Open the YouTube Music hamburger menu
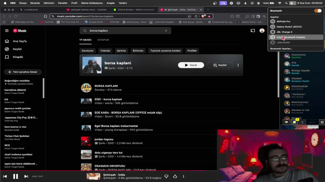 (7, 31)
